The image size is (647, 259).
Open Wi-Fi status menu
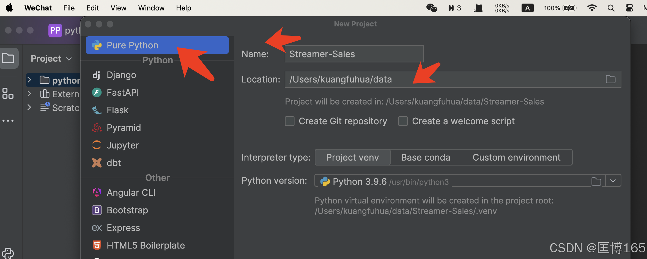pyautogui.click(x=592, y=8)
